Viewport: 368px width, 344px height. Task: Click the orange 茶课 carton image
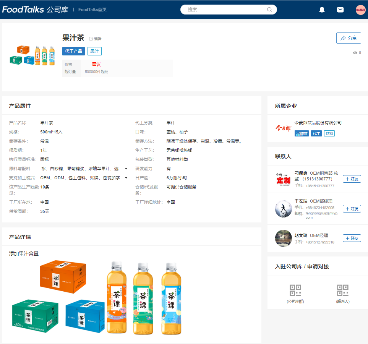[x=63, y=277]
